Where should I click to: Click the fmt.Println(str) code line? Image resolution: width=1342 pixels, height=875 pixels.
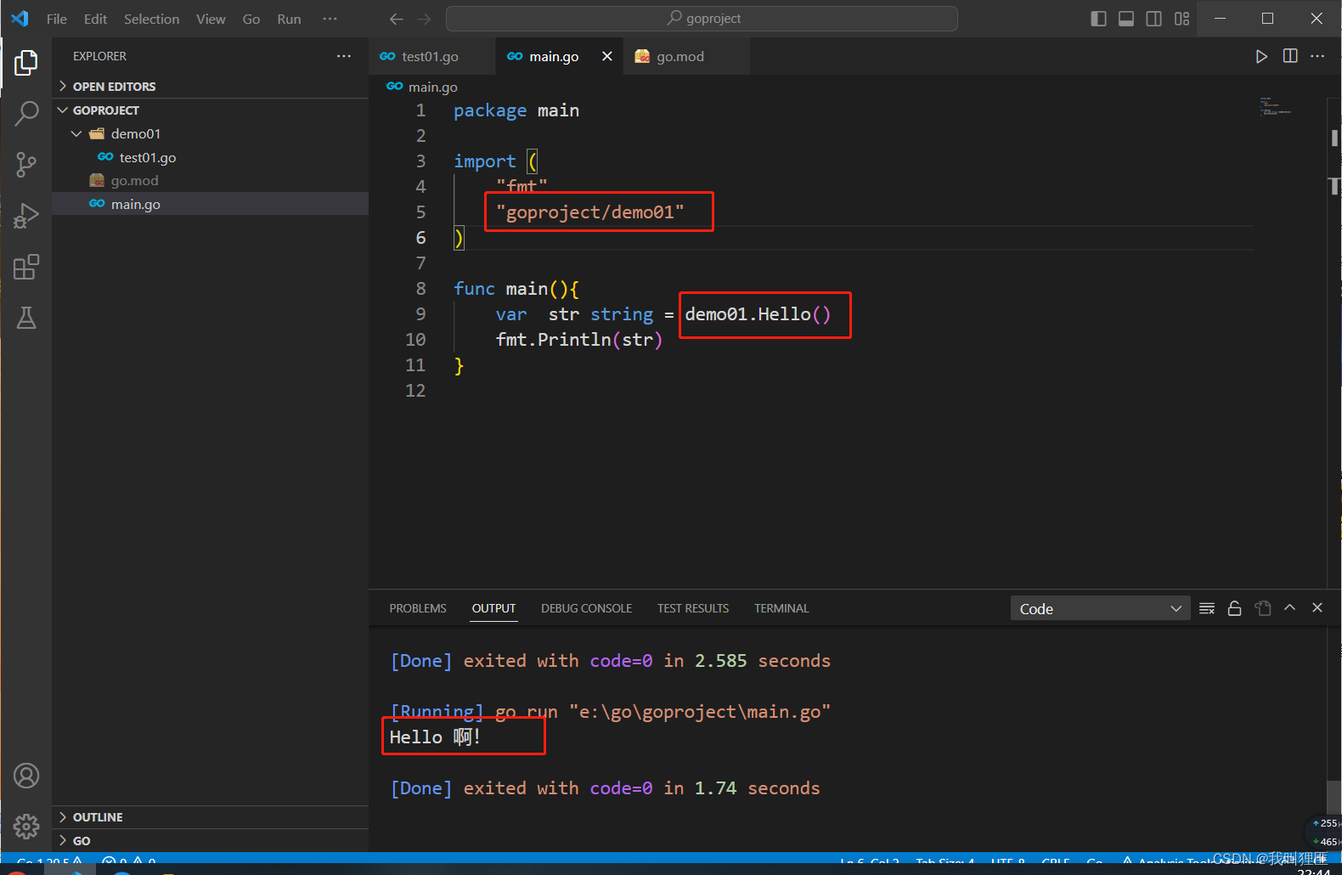[578, 340]
